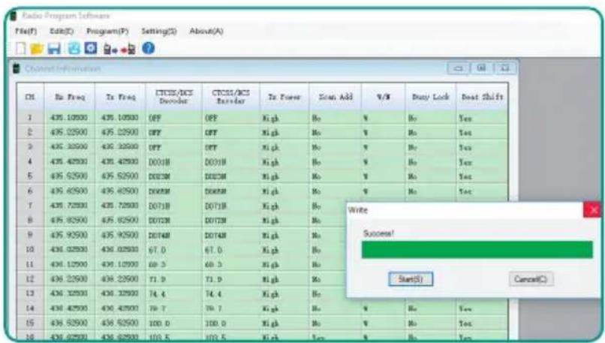Maximize the Channel Information window
Image resolution: width=605 pixels, height=343 pixels.
(x=482, y=69)
